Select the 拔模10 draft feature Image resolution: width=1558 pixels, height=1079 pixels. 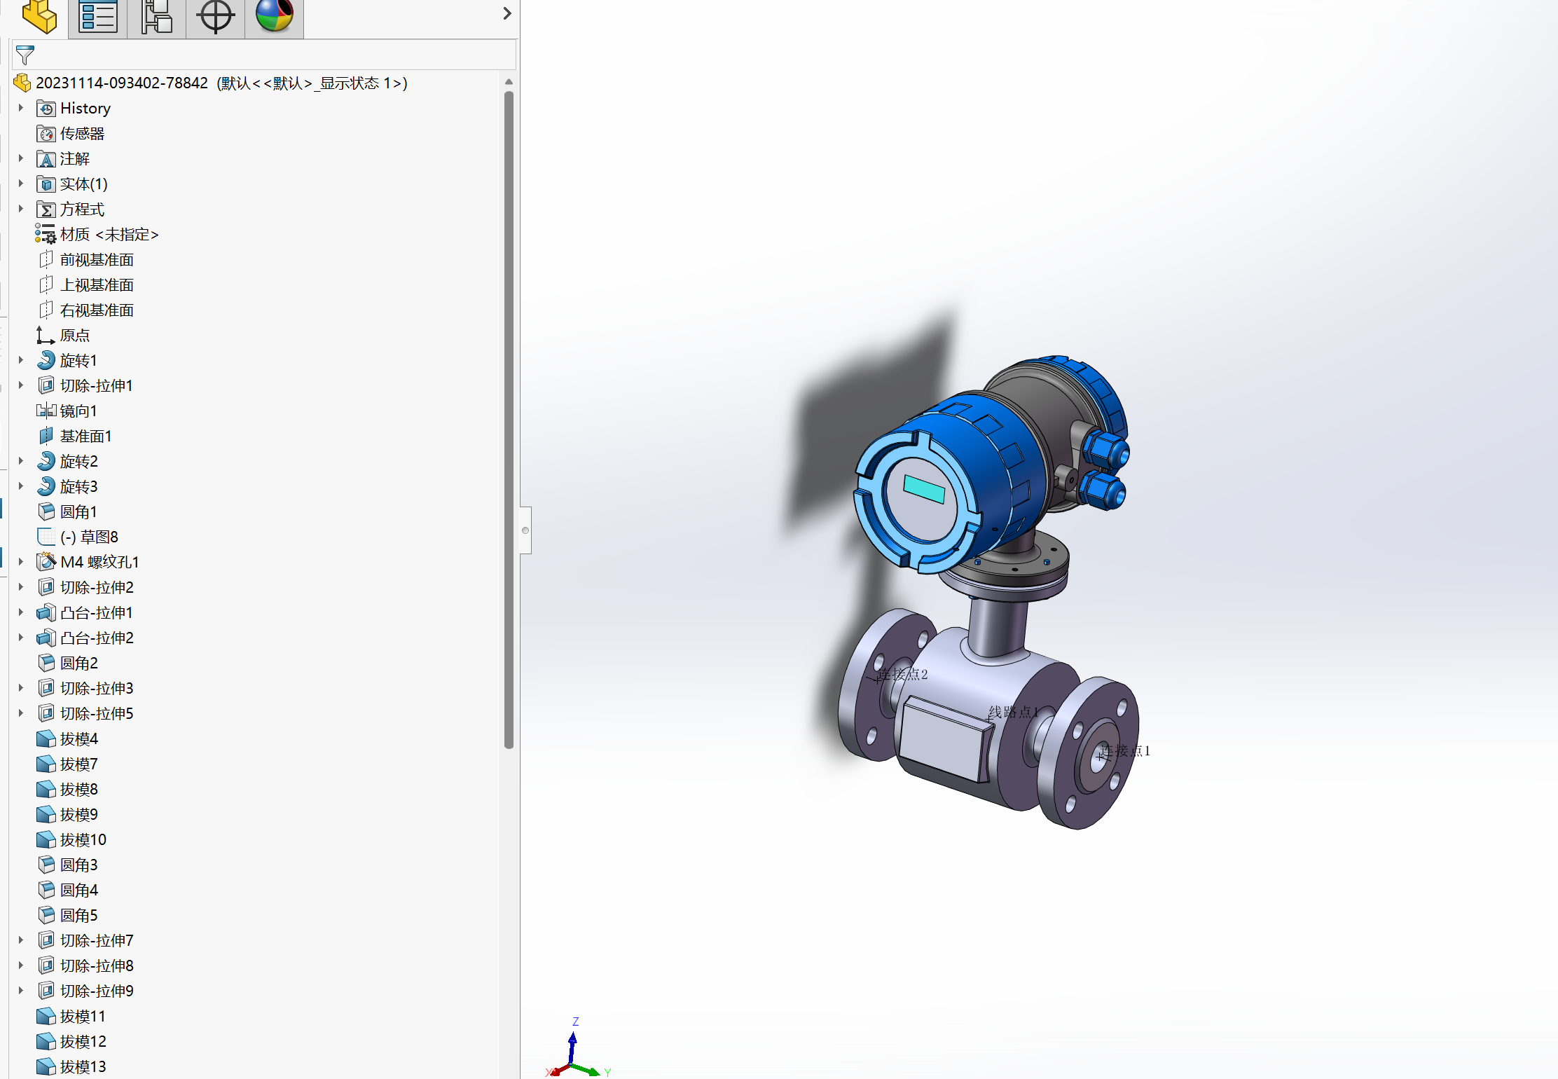[x=83, y=839]
